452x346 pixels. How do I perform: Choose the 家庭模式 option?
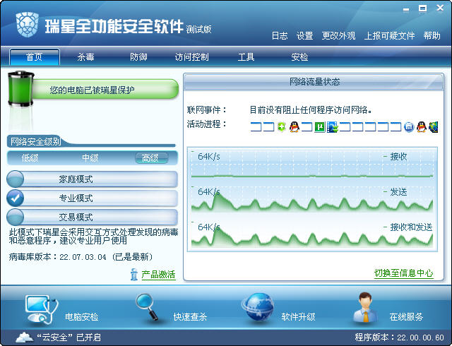point(93,179)
